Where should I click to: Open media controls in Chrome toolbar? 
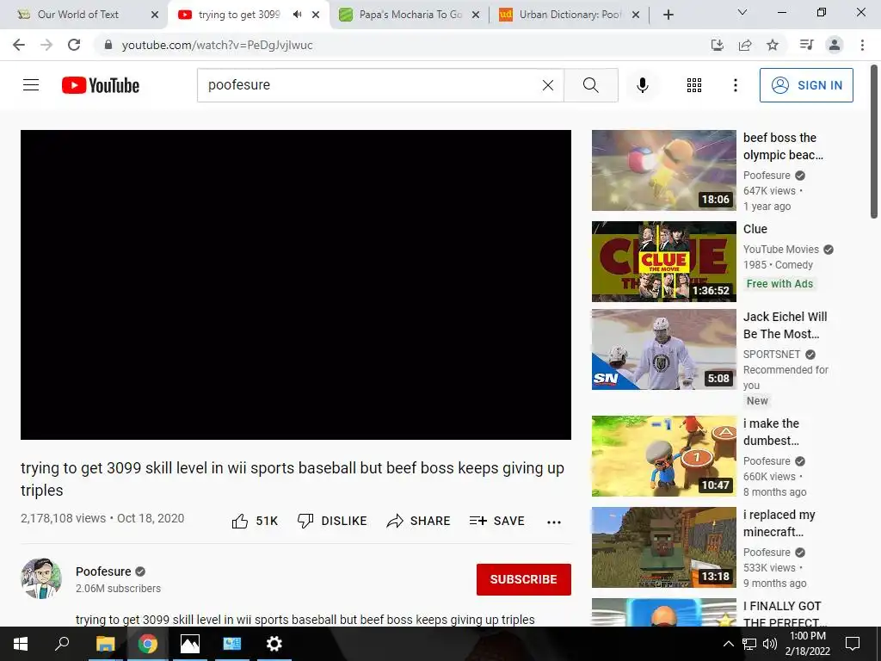click(x=806, y=45)
